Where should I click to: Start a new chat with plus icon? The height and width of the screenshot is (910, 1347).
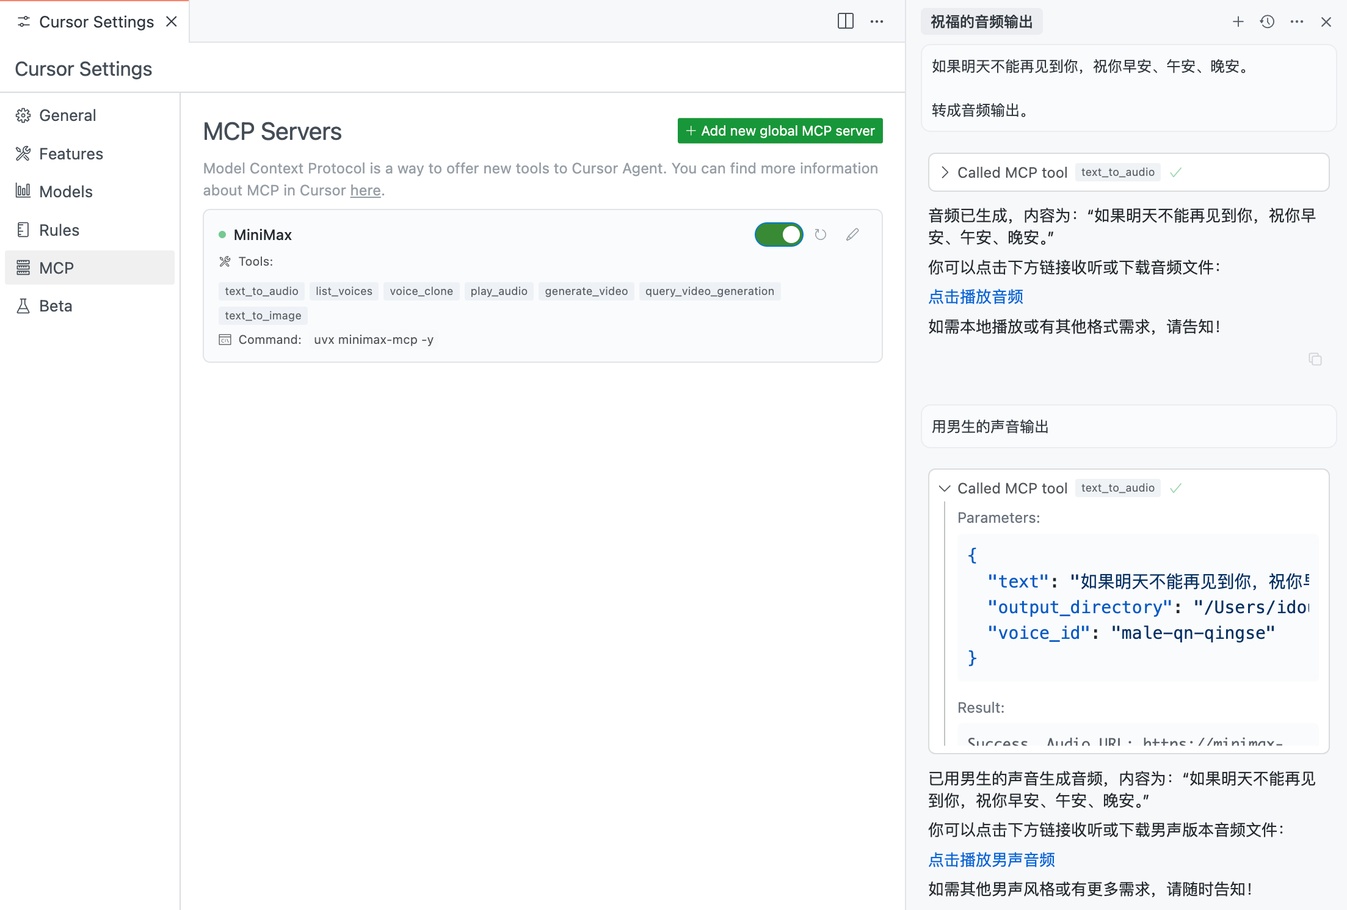point(1238,22)
